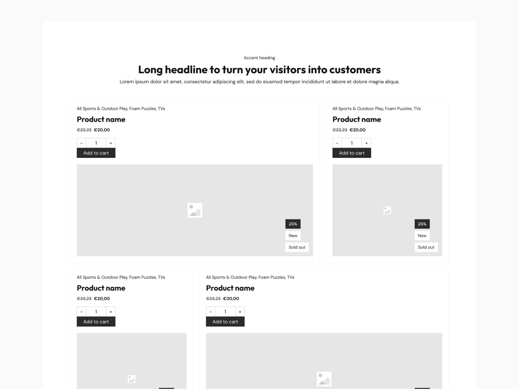
Task: Click the image placeholder icon in the bottom-right product card
Action: pyautogui.click(x=324, y=379)
